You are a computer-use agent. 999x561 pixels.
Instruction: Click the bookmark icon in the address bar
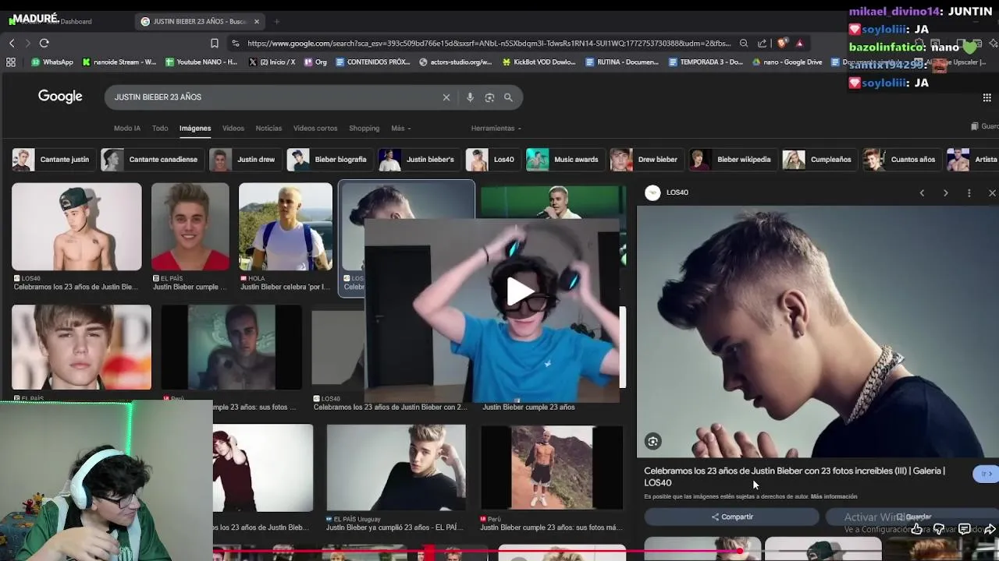[215, 43]
